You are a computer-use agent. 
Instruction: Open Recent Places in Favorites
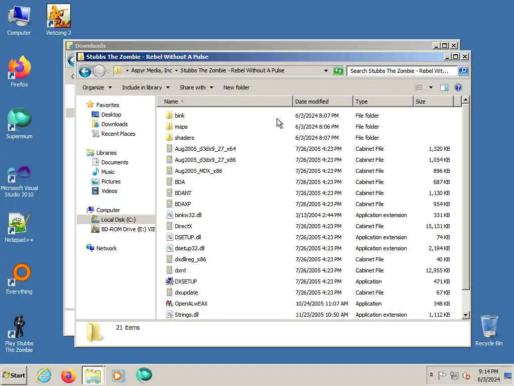click(118, 134)
